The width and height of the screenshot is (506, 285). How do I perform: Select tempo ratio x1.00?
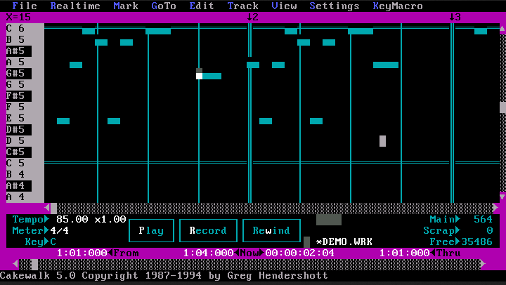click(x=110, y=219)
